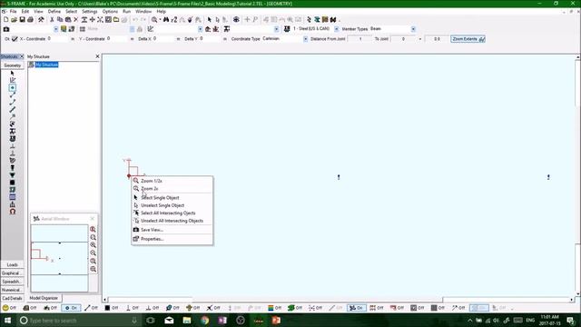Click the New file icon in toolbar

click(x=6, y=20)
